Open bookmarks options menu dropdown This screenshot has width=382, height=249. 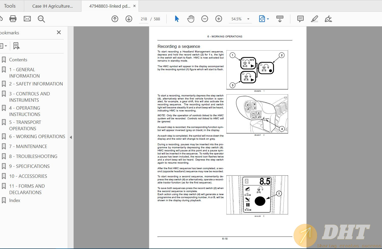[x=4, y=46]
